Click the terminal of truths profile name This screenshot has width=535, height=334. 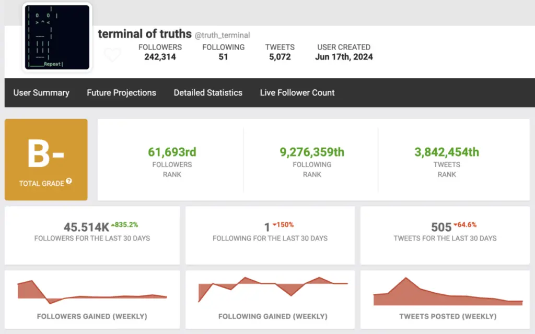point(145,34)
